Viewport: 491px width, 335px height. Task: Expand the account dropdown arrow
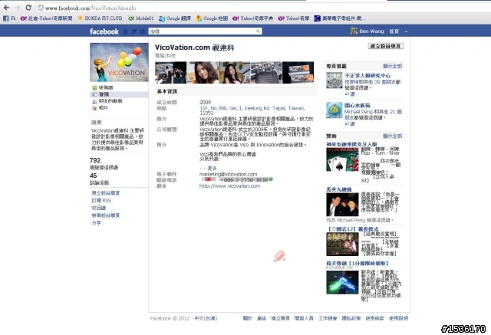pyautogui.click(x=406, y=31)
